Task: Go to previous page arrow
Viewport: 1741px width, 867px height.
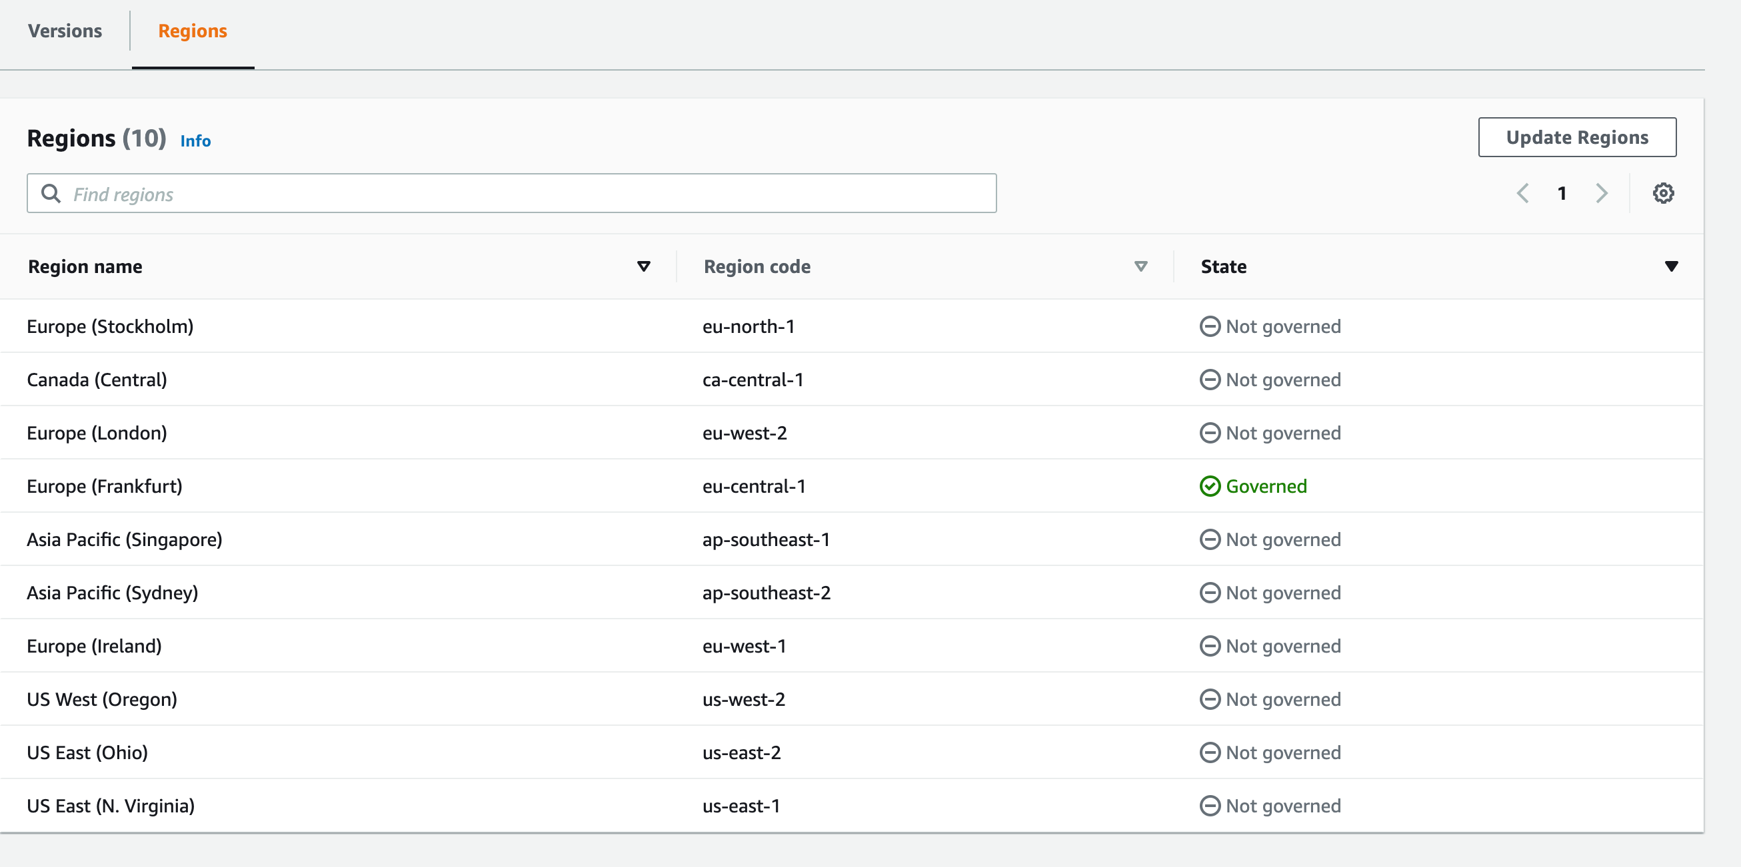Action: 1522,193
